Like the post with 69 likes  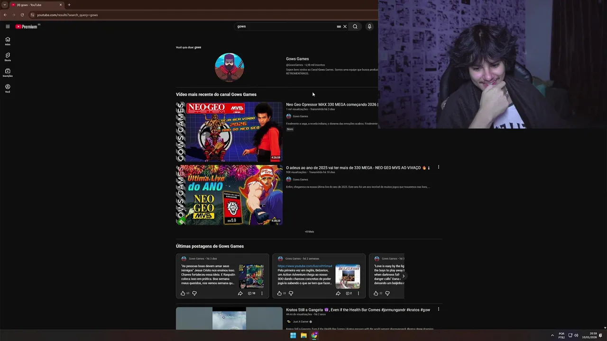183,293
